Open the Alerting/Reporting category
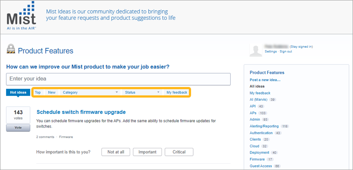The height and width of the screenshot is (170, 353). [264, 126]
